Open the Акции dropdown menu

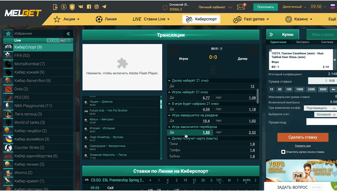pos(67,19)
